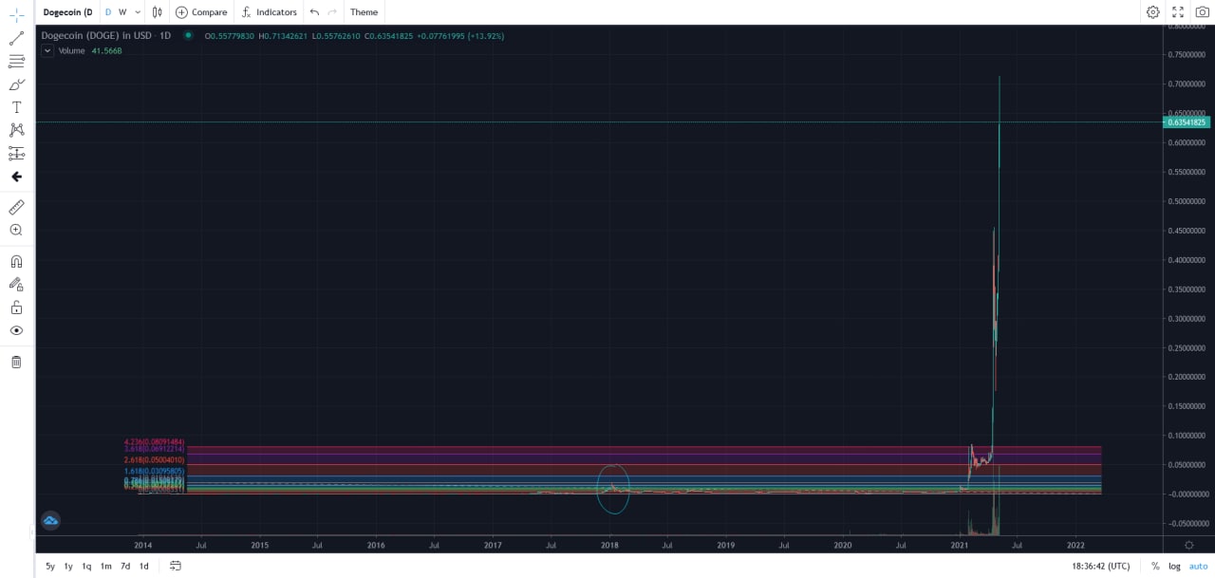
Task: Click the Volume indicator label
Action: pos(71,50)
